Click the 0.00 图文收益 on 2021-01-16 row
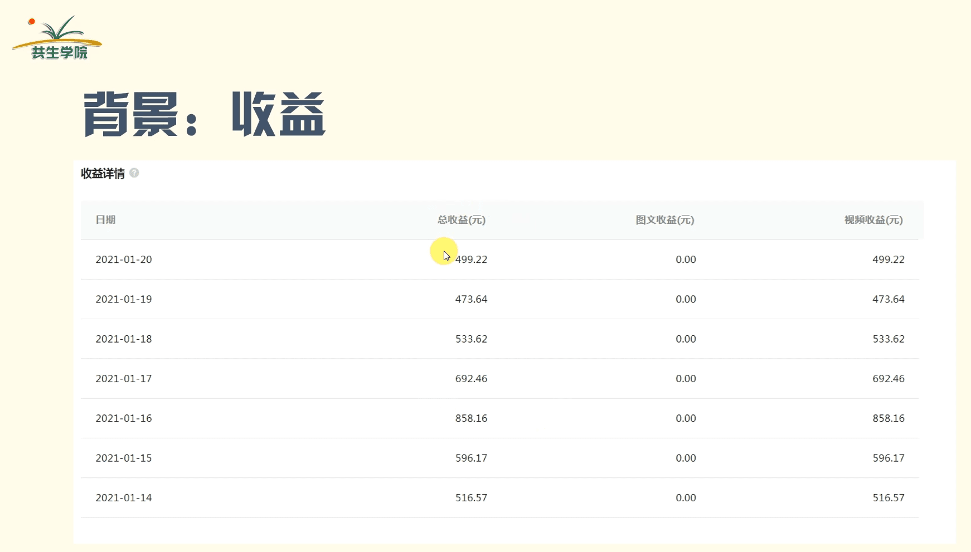971x552 pixels. click(x=686, y=418)
